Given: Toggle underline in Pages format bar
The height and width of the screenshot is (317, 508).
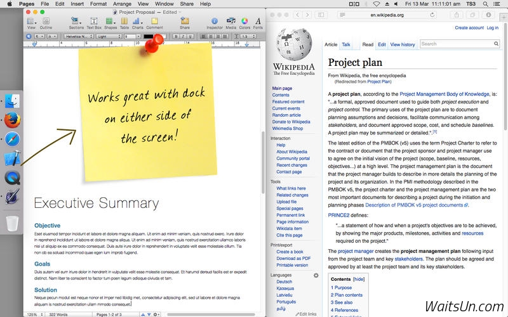Looking at the screenshot, I should pyautogui.click(x=190, y=37).
